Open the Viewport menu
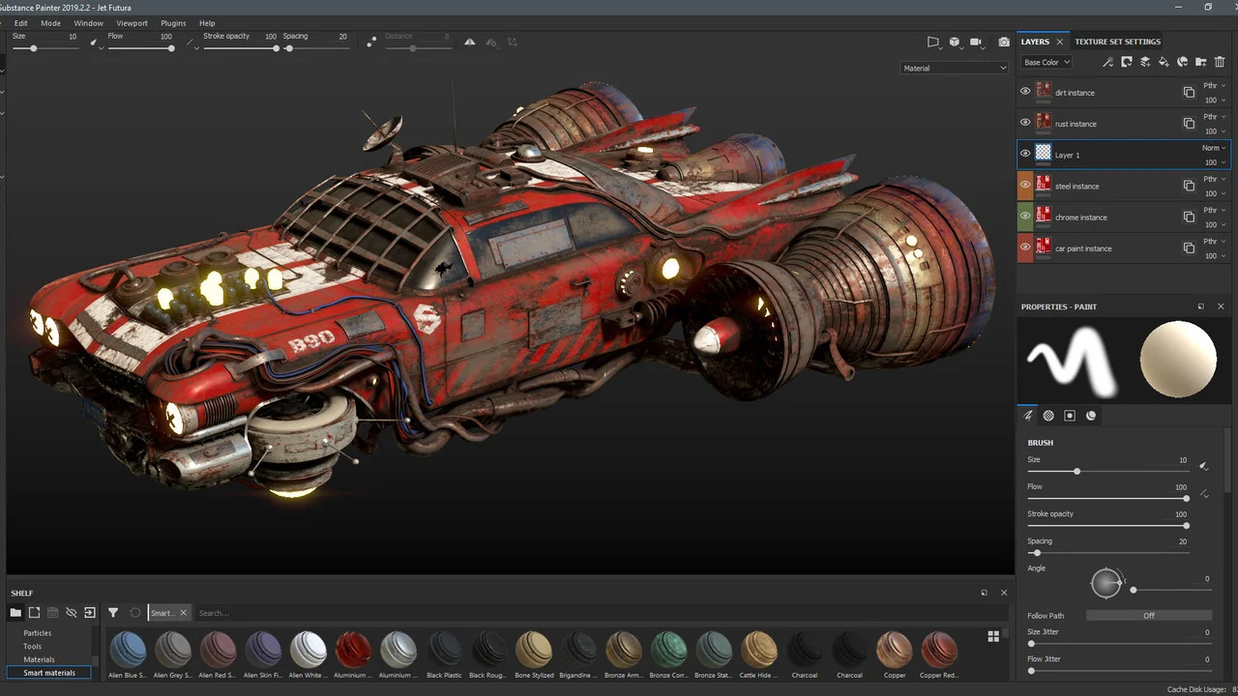This screenshot has height=696, width=1238. coord(132,23)
